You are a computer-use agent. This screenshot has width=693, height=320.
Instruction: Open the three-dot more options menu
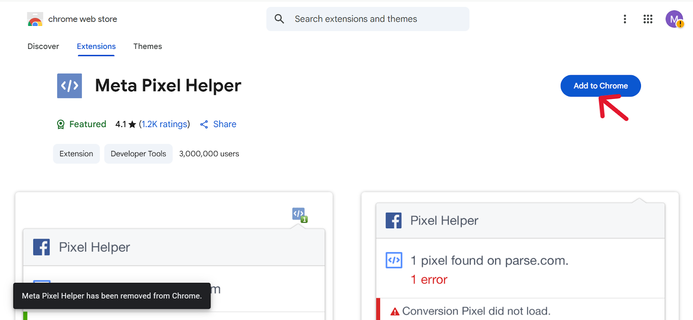625,19
